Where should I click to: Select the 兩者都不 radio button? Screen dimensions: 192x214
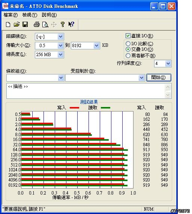(x=128, y=55)
